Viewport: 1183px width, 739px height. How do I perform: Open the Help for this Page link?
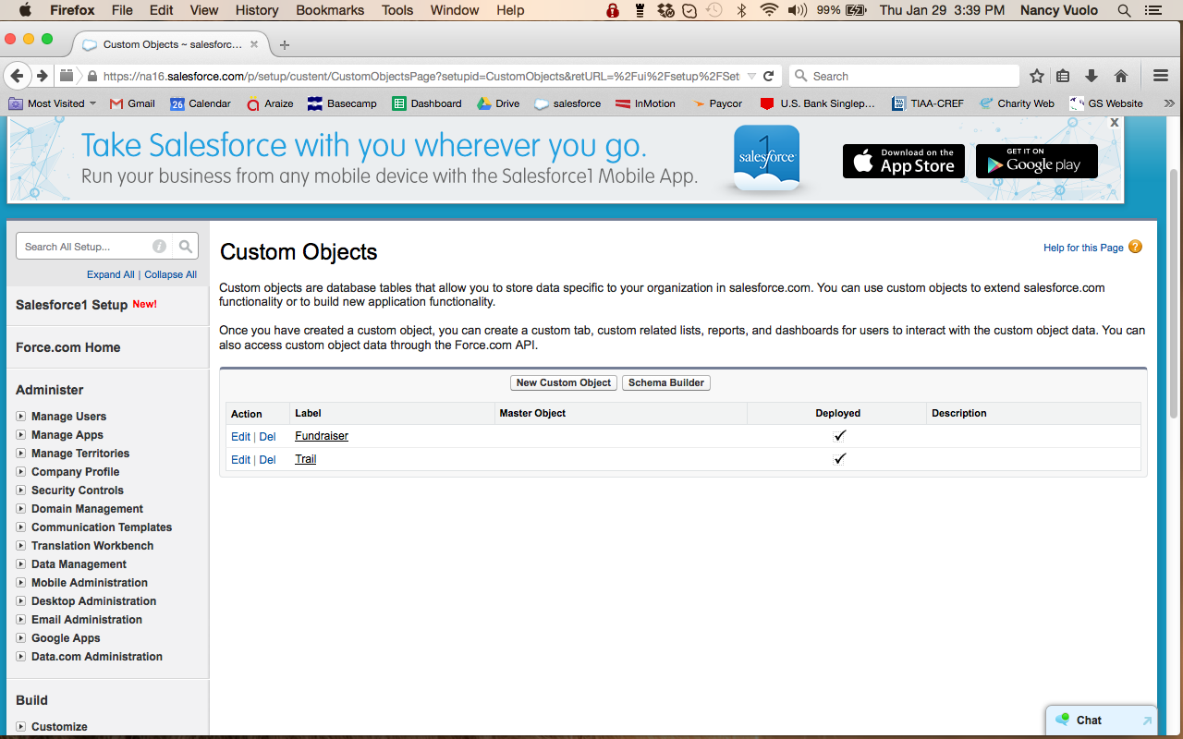click(x=1083, y=248)
